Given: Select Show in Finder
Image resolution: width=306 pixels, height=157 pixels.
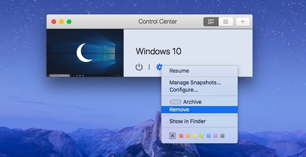Looking at the screenshot, I should [x=200, y=121].
